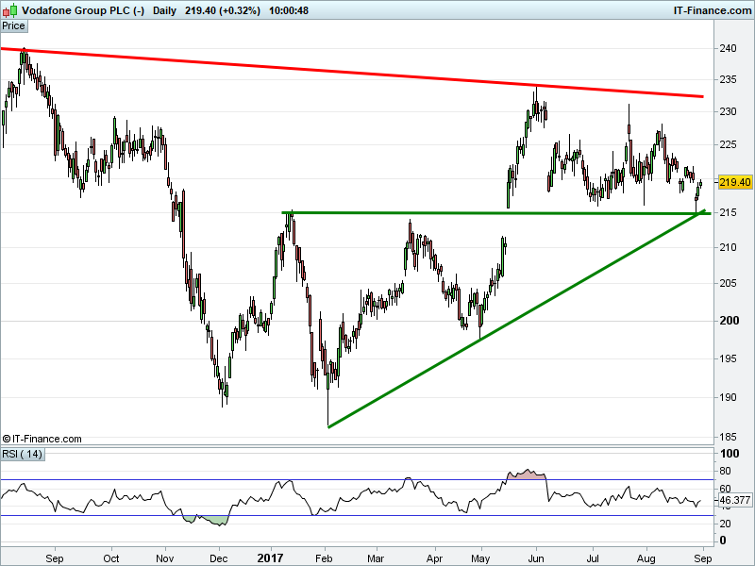The width and height of the screenshot is (755, 566).
Task: Click the 219.40 (+0.32%) quote in header
Action: 223,10
